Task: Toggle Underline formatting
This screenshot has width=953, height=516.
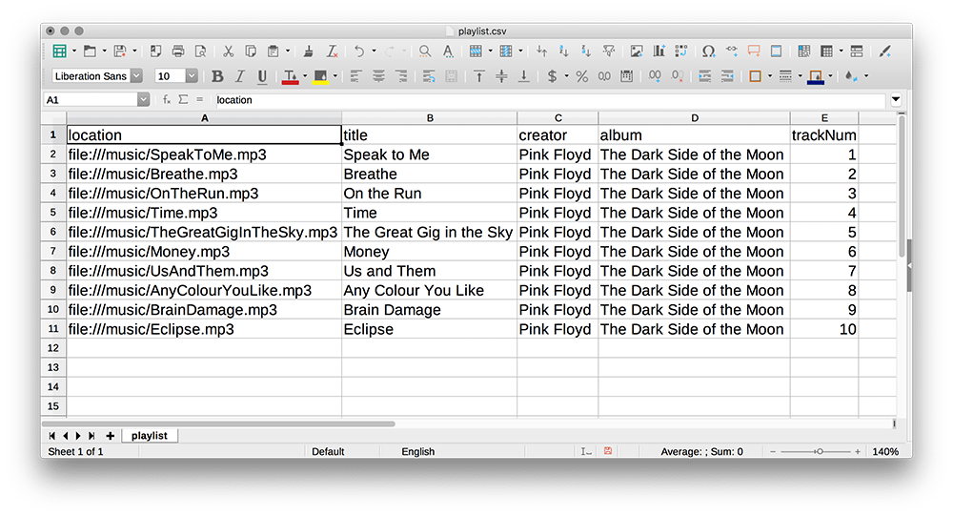Action: [262, 76]
